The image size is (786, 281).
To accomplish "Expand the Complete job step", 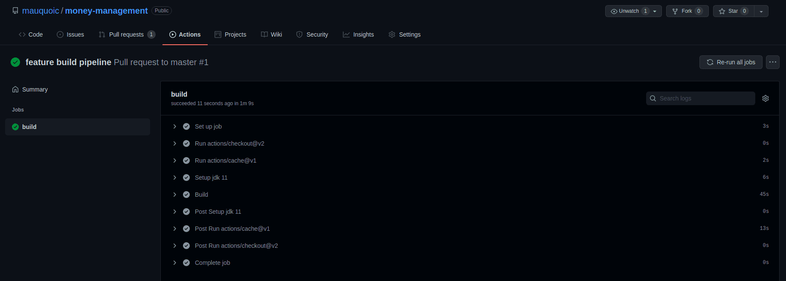I will (174, 263).
